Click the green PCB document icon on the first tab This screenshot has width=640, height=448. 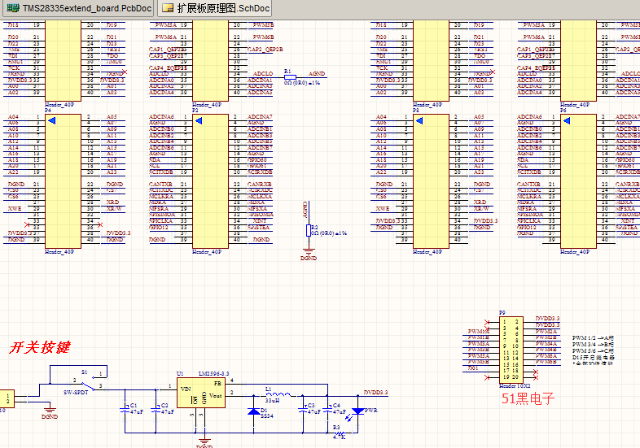point(13,8)
